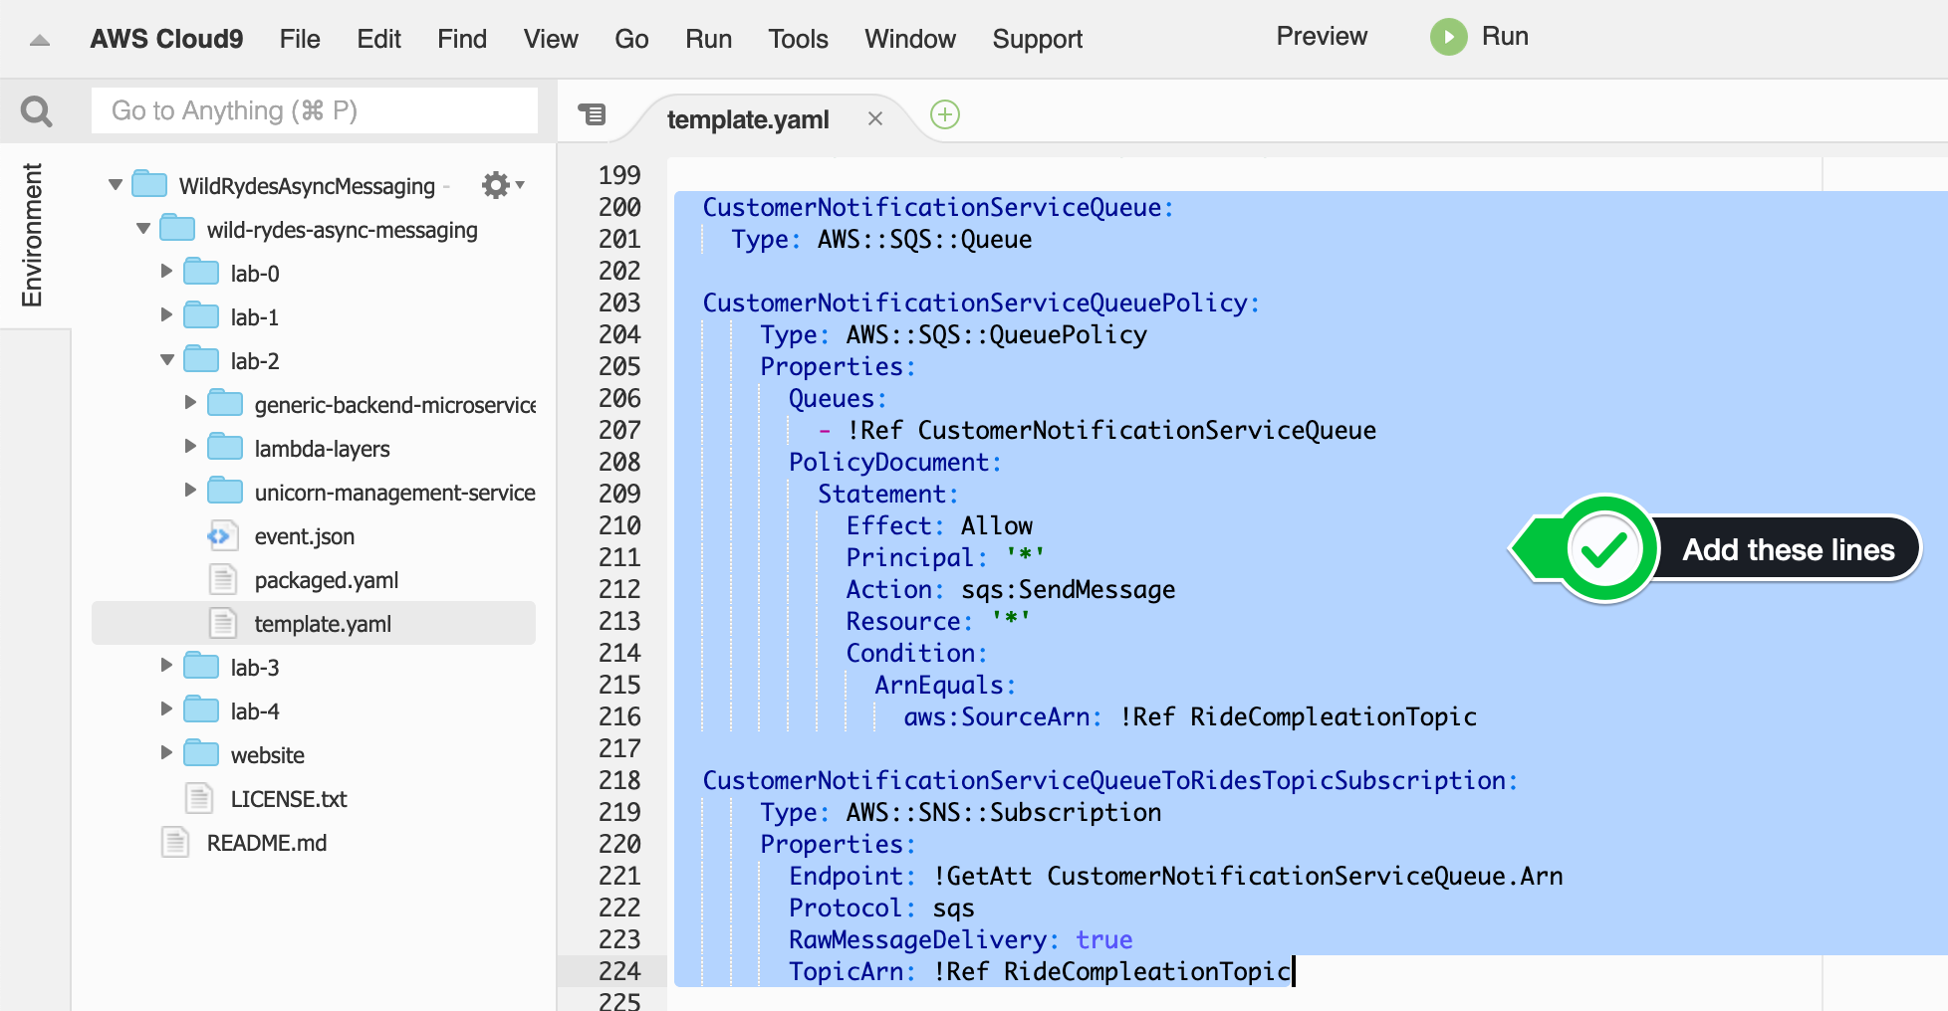1948x1011 pixels.
Task: Click line number 200 in the gutter
Action: [619, 207]
